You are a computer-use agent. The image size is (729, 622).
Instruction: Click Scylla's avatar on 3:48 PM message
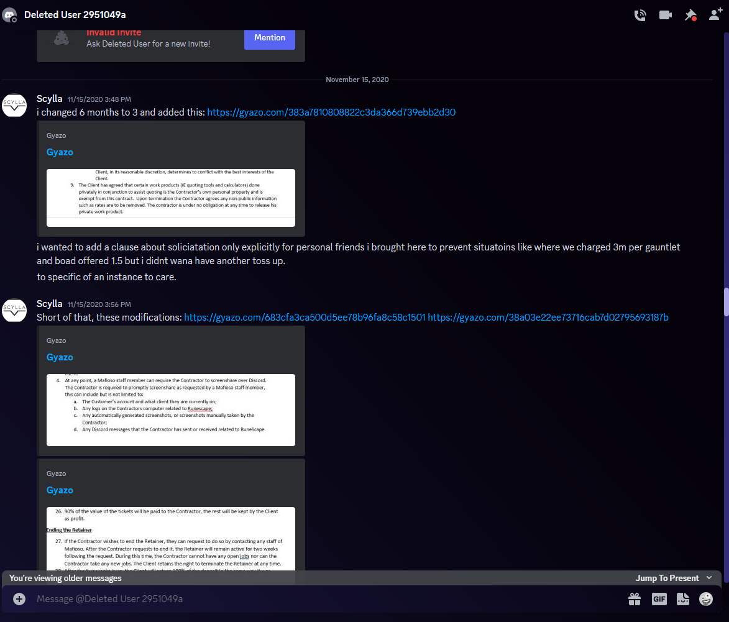coord(14,105)
